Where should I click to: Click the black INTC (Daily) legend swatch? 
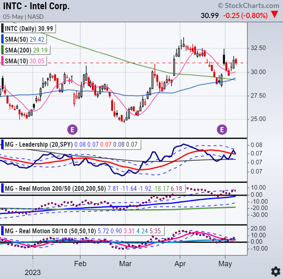click(x=3, y=28)
